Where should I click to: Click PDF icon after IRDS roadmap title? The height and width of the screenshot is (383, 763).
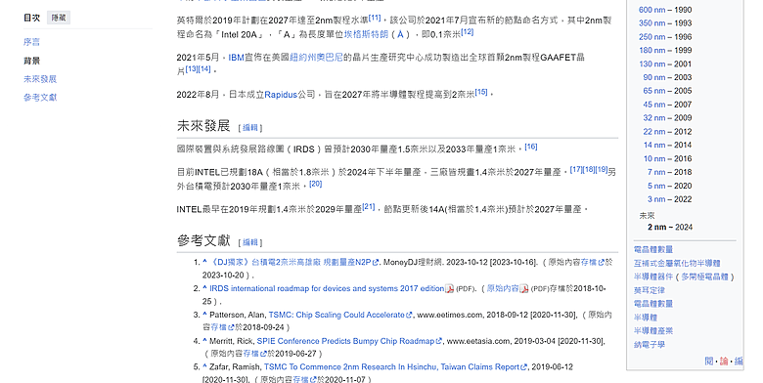(x=449, y=288)
